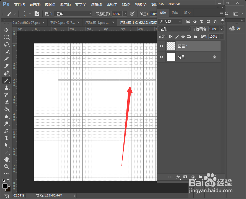Open layer fill dropdown arrow
246x199 pixels.
221,37
